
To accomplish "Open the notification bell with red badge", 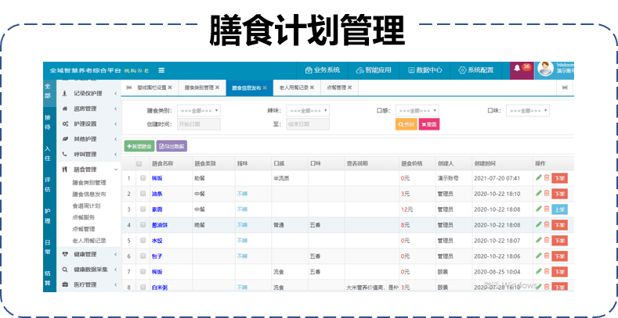I will coord(517,70).
